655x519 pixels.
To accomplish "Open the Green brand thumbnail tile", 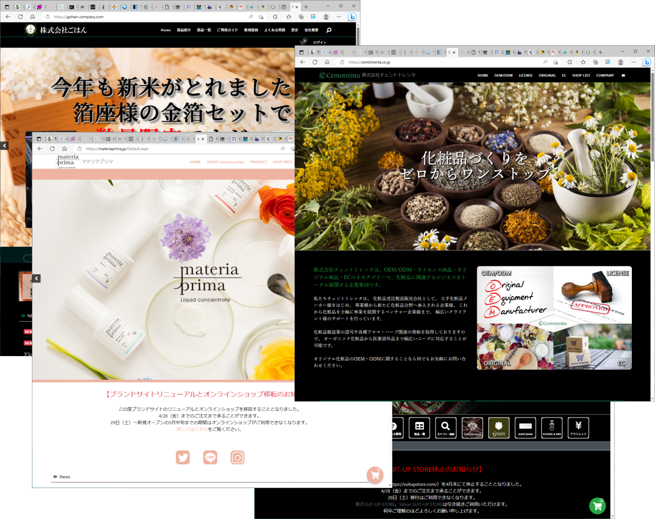I will [x=498, y=428].
